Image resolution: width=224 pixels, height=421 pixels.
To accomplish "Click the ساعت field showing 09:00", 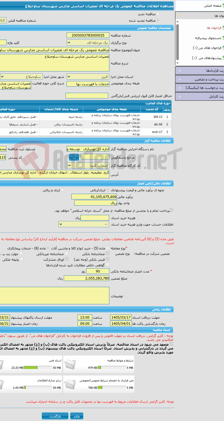I will pos(85,324).
